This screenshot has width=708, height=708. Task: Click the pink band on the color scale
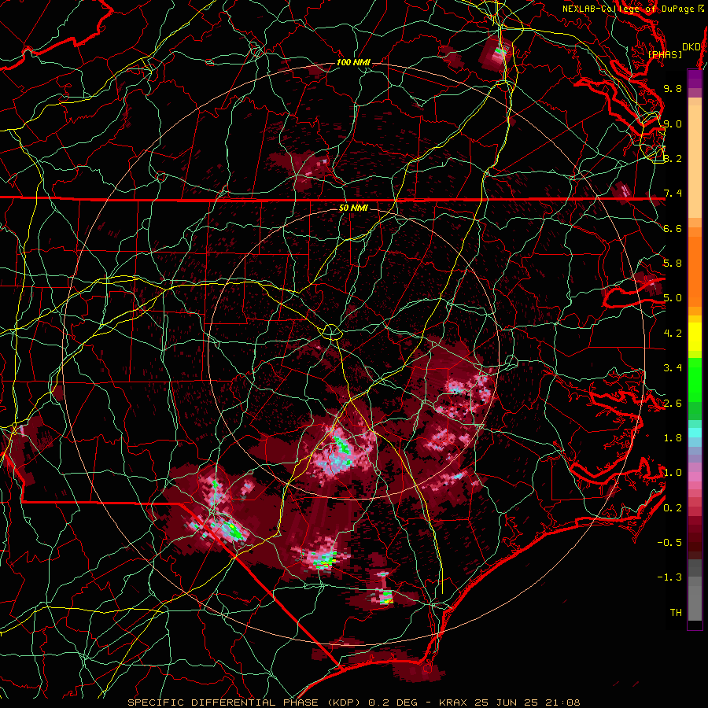coord(695,476)
